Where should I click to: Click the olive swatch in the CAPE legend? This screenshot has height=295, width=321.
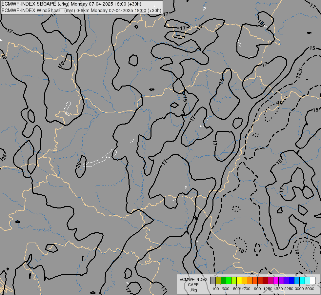coord(218,281)
